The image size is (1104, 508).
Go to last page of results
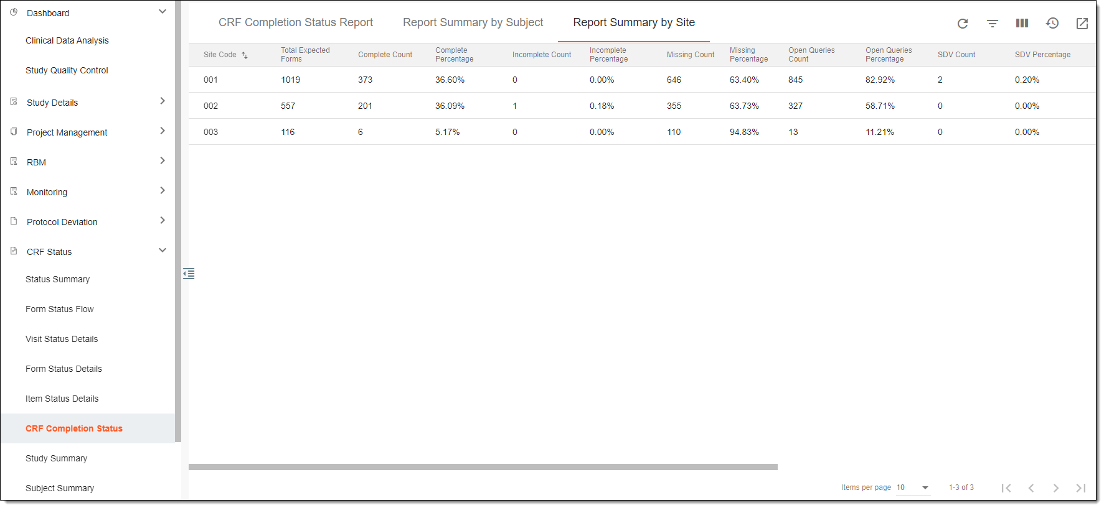pos(1081,488)
